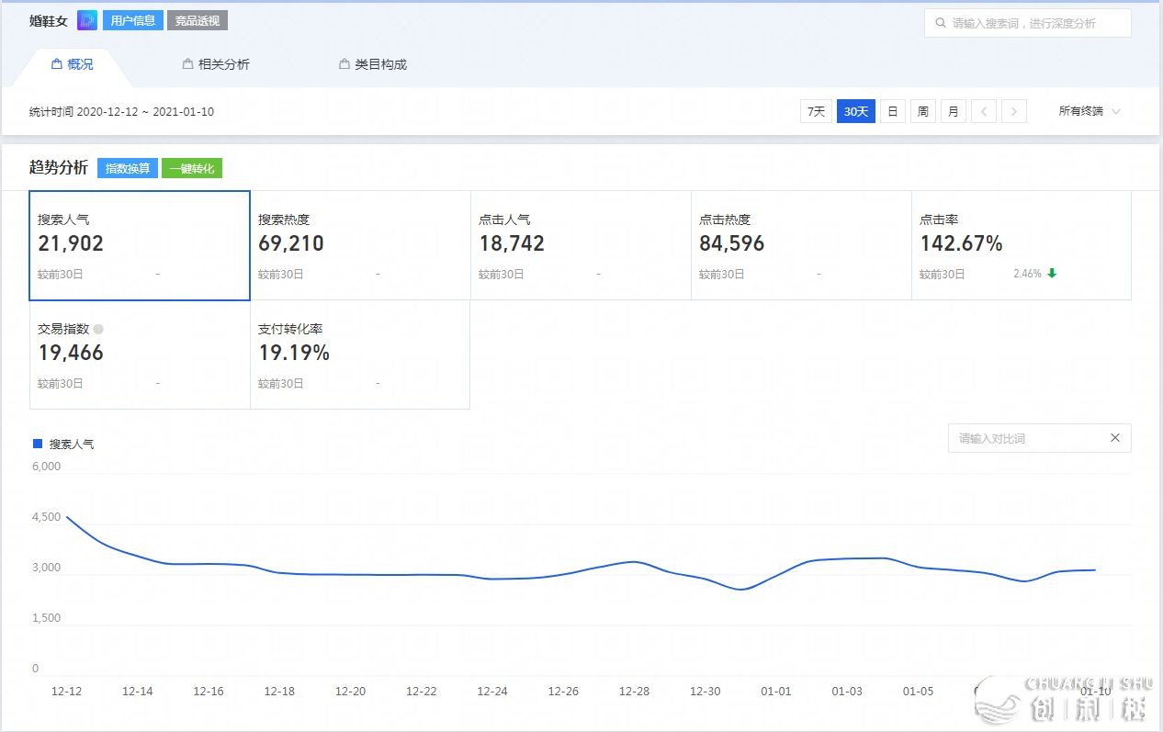This screenshot has height=732, width=1163.
Task: Click the bag icon on 类目构成 tab
Action: [344, 64]
